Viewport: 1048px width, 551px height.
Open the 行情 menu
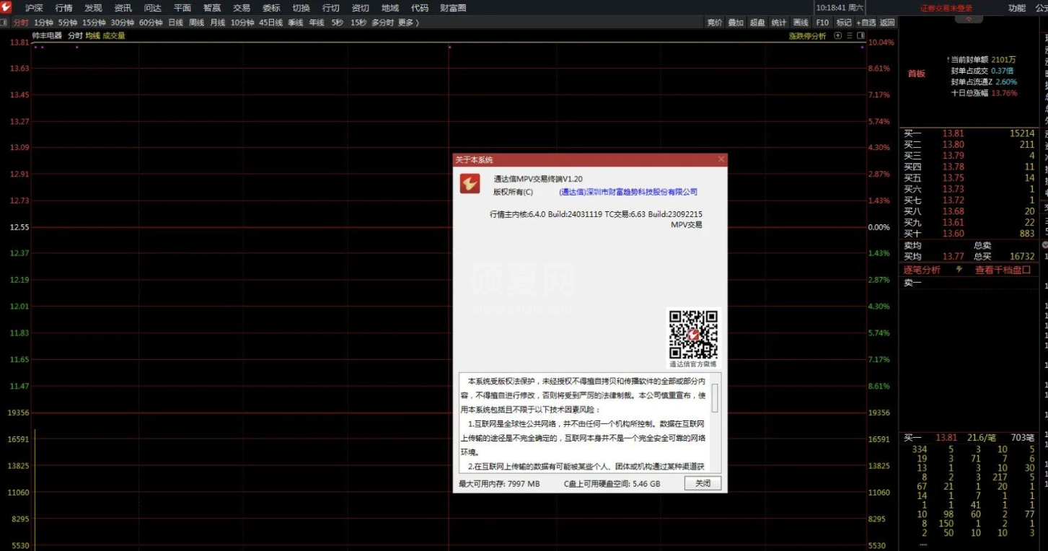pos(63,8)
